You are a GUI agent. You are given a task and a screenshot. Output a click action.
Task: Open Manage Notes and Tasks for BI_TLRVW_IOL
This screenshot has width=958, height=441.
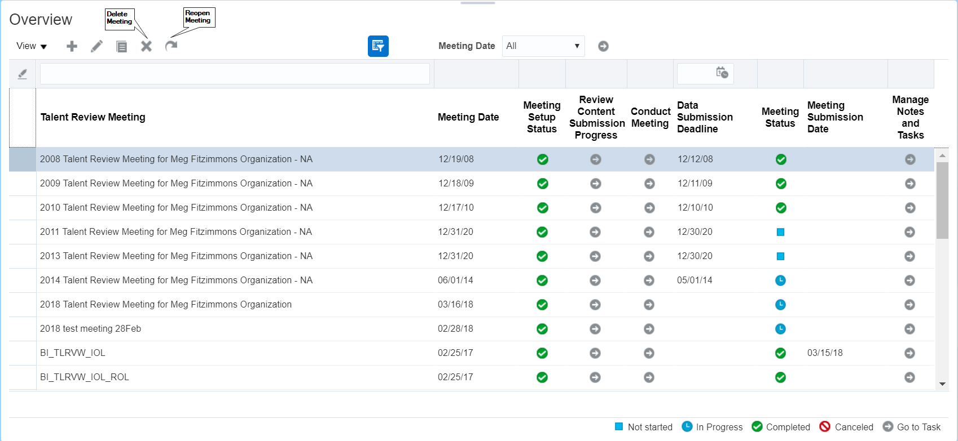pos(909,353)
